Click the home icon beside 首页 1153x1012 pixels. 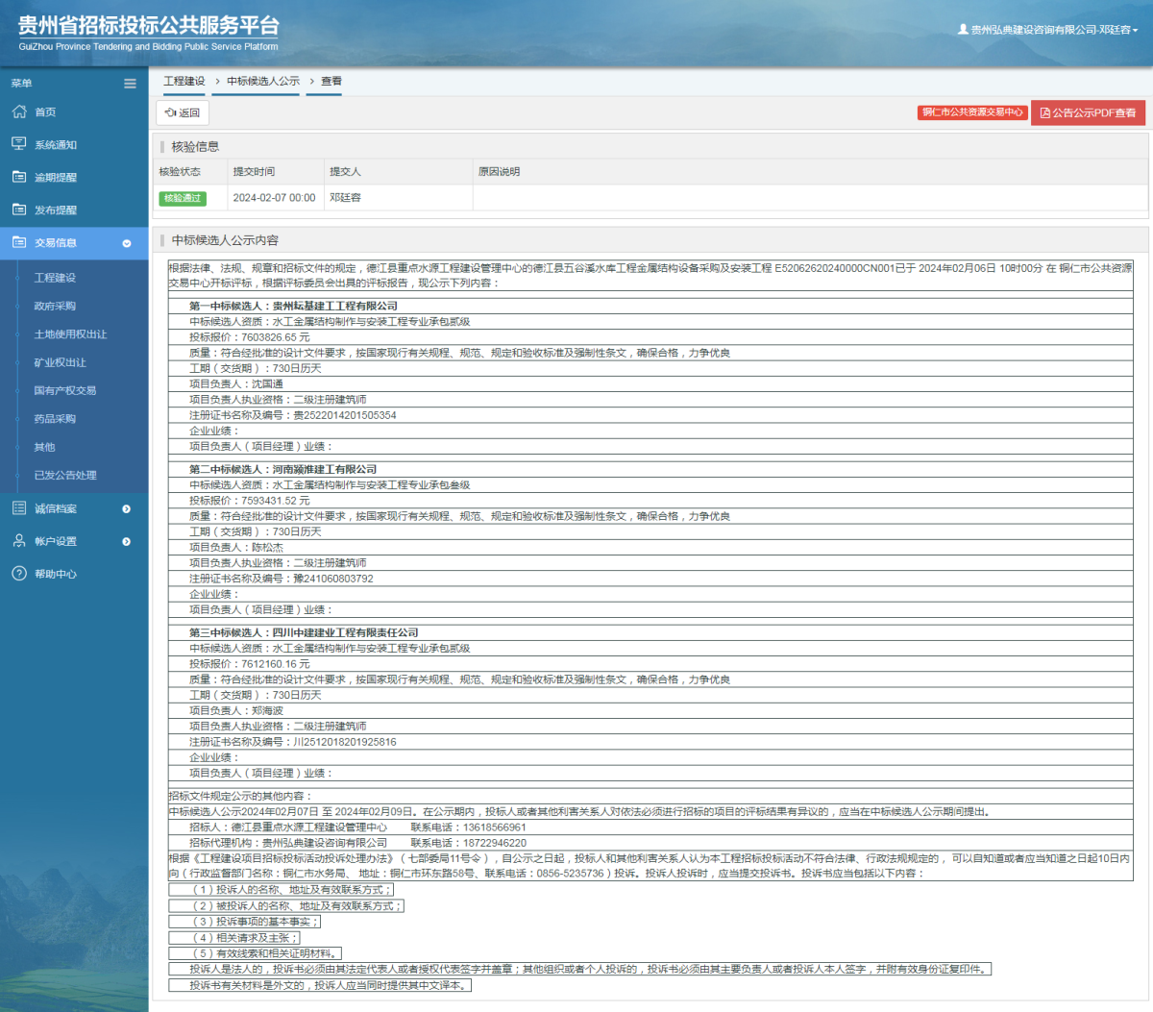pos(19,111)
